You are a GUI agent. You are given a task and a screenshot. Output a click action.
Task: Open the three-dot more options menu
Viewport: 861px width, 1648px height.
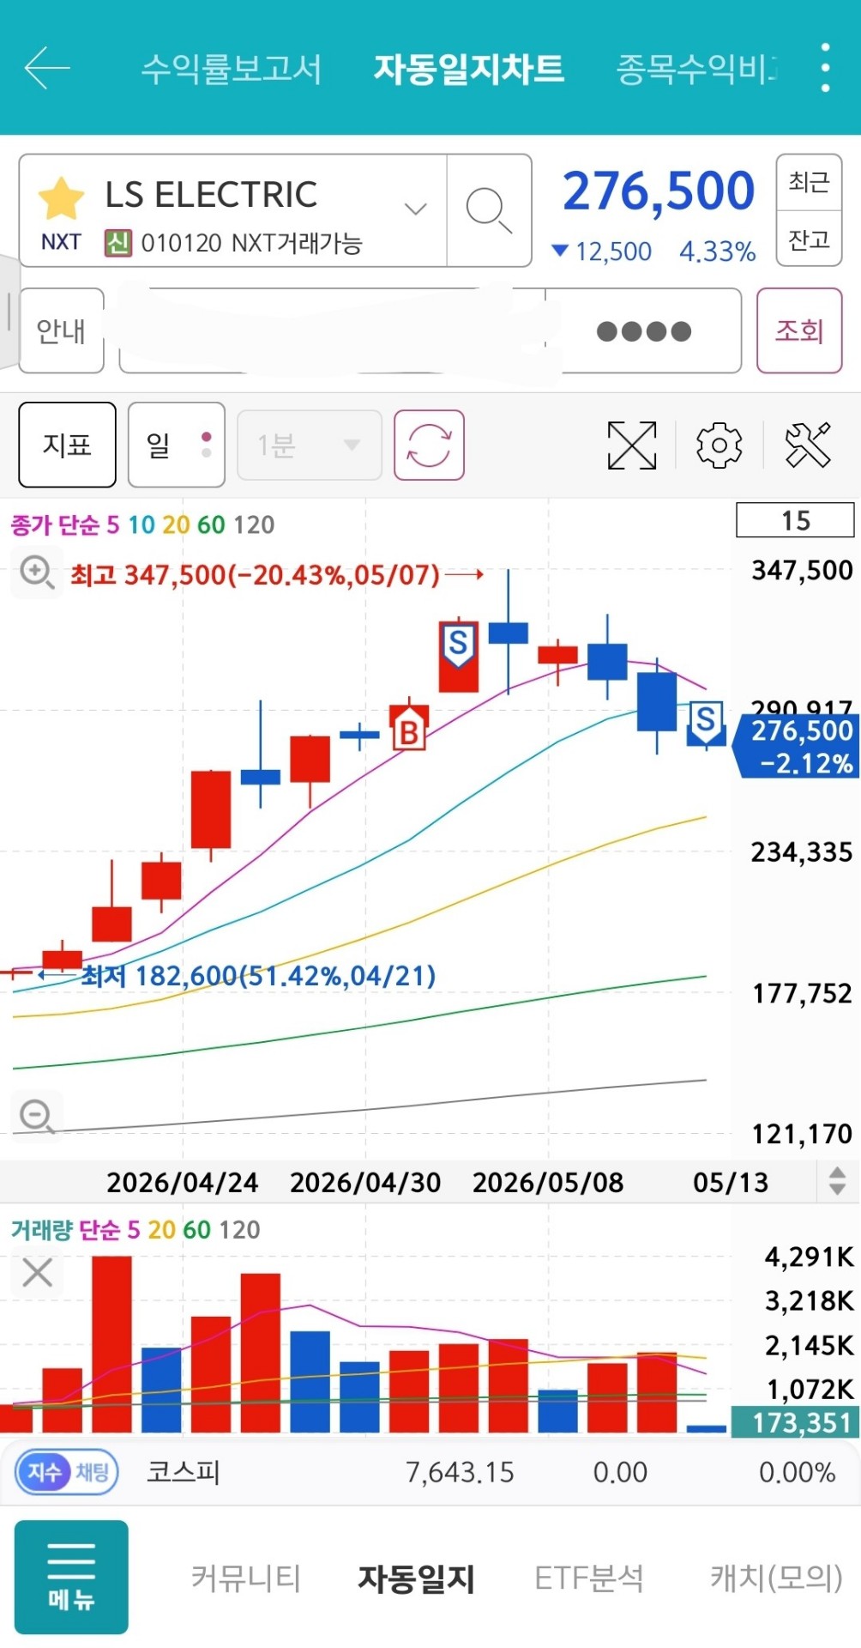[x=825, y=67]
